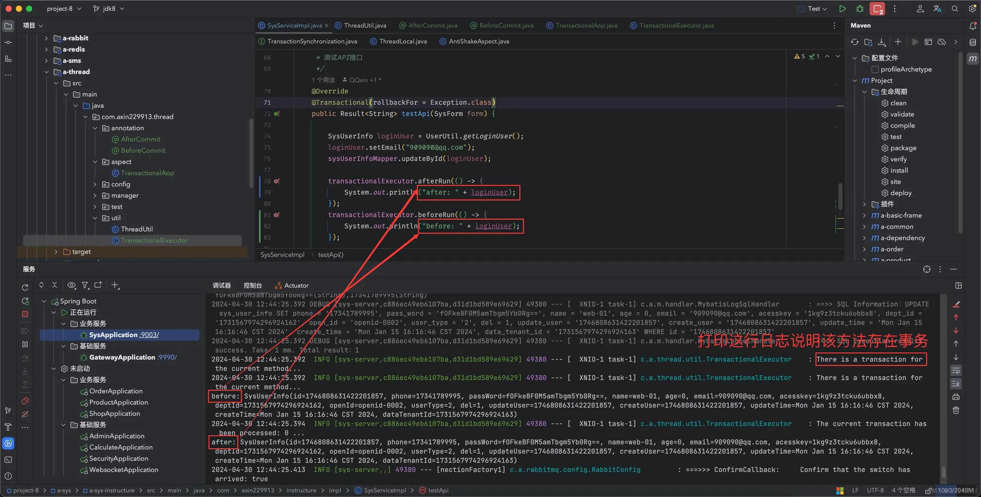Switch to the TransactionalAop.java tab
Screen dimensions: 981x497
[582, 26]
